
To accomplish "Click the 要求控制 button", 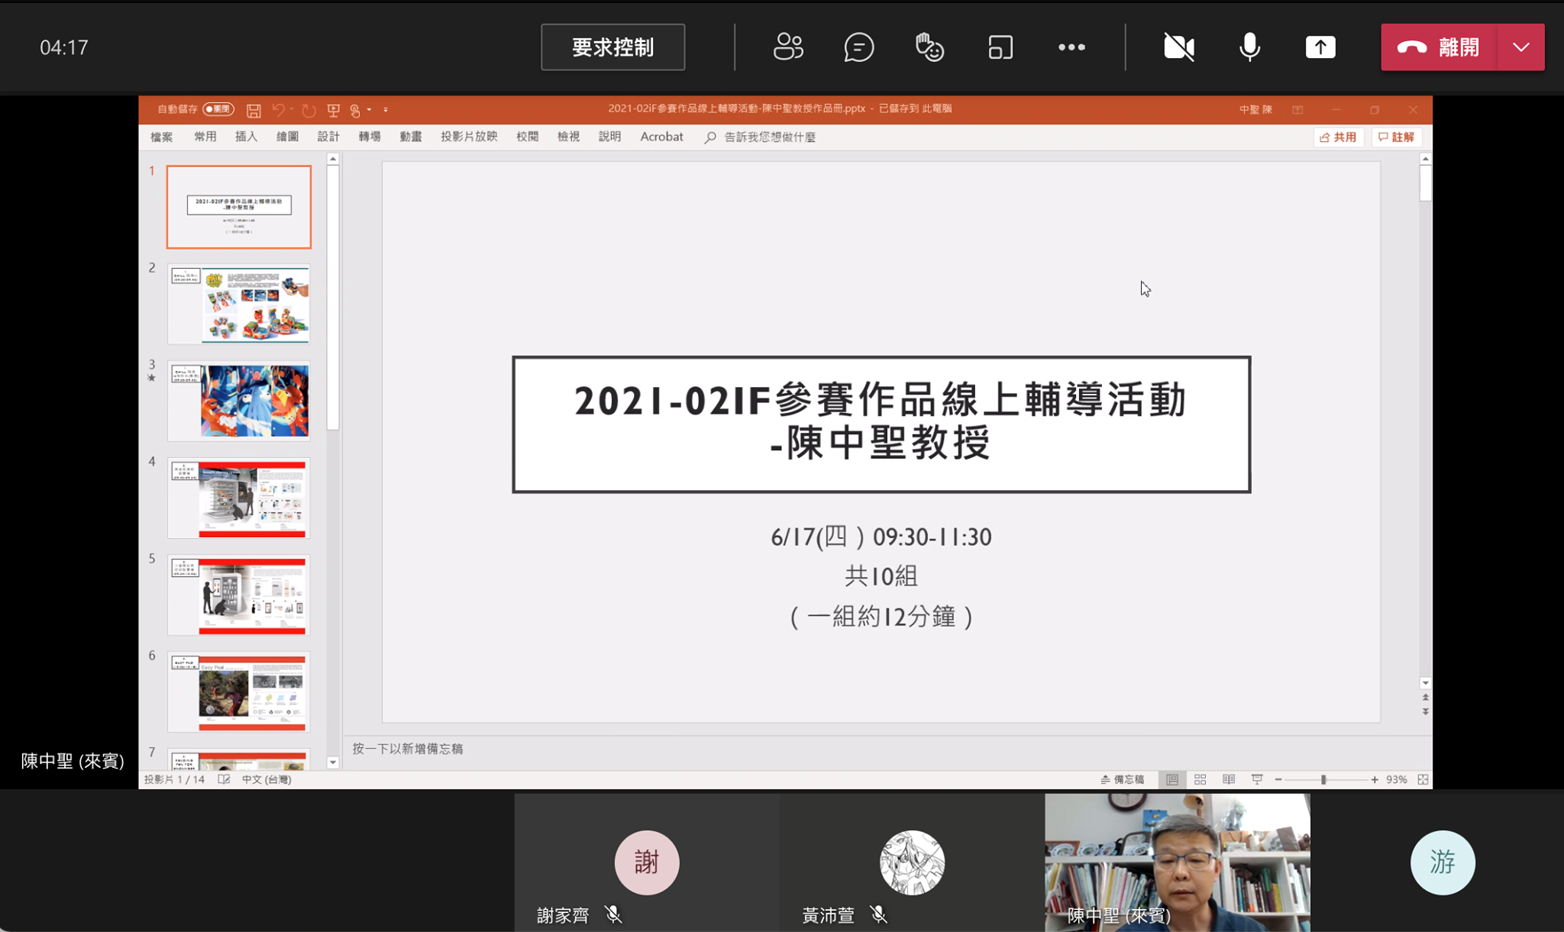I will pyautogui.click(x=612, y=47).
